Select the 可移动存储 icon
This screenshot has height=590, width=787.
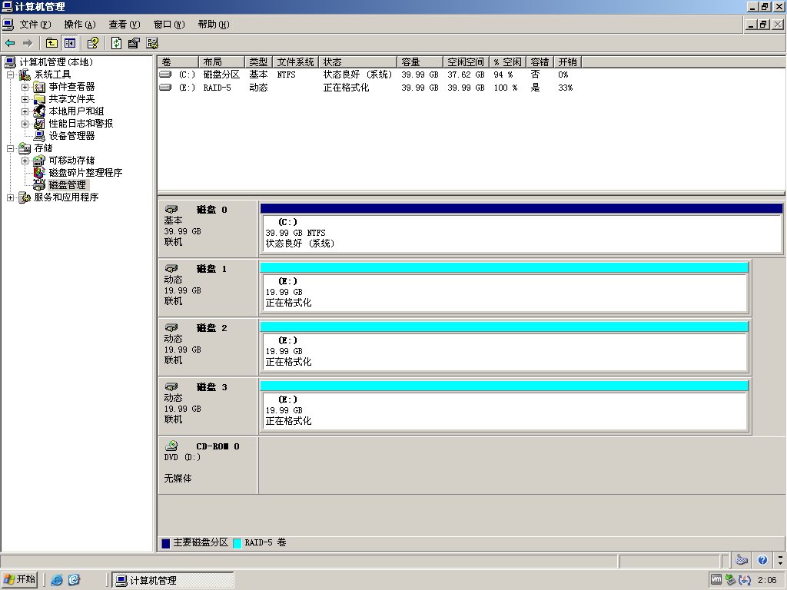click(39, 161)
